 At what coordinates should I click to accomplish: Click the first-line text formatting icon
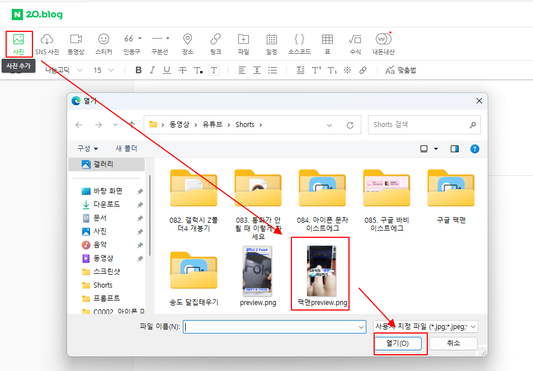tap(300, 71)
